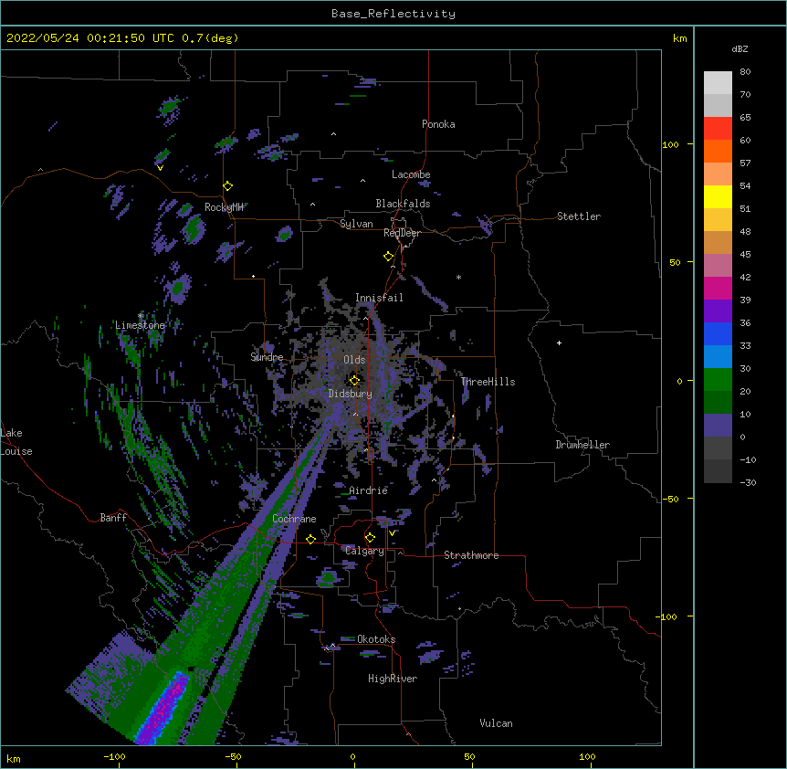Click the Cochrane town label
This screenshot has width=787, height=769.
(294, 519)
